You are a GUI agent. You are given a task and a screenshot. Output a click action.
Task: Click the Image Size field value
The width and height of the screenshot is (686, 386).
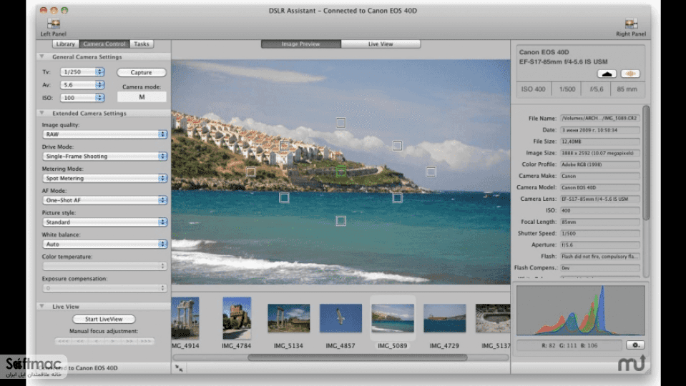click(600, 153)
